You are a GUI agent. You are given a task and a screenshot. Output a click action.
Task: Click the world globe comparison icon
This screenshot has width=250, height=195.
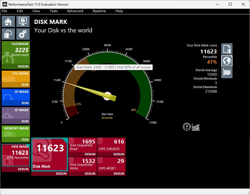227,61
